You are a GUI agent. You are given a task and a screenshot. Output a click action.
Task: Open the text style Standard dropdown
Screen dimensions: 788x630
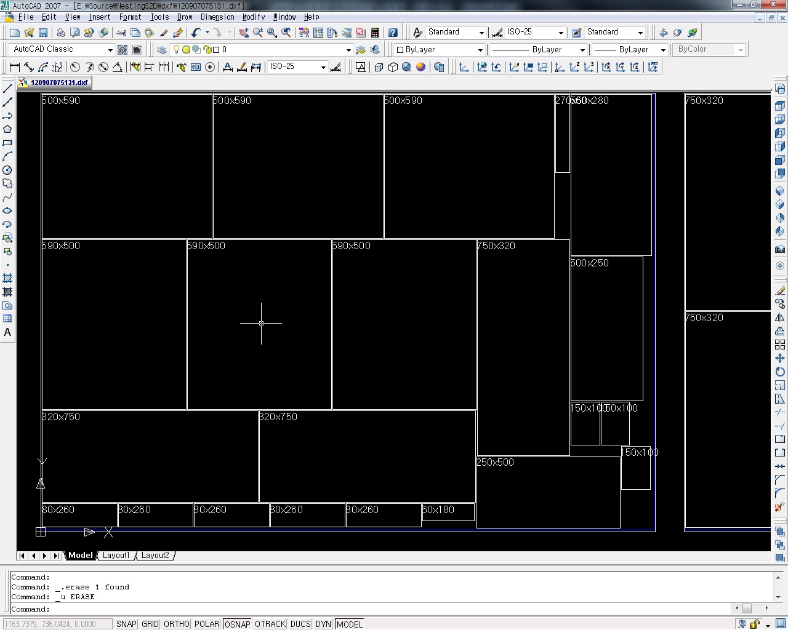click(x=481, y=33)
